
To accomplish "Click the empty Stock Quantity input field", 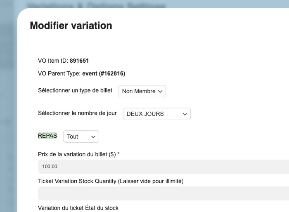I will [163, 193].
